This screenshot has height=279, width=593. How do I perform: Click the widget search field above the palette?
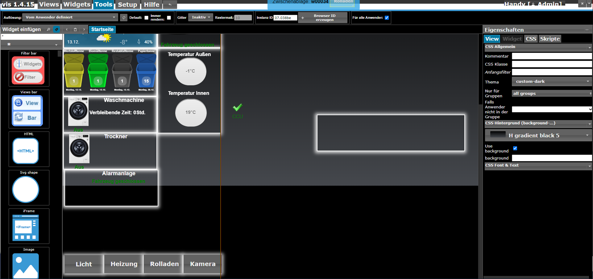click(x=31, y=37)
